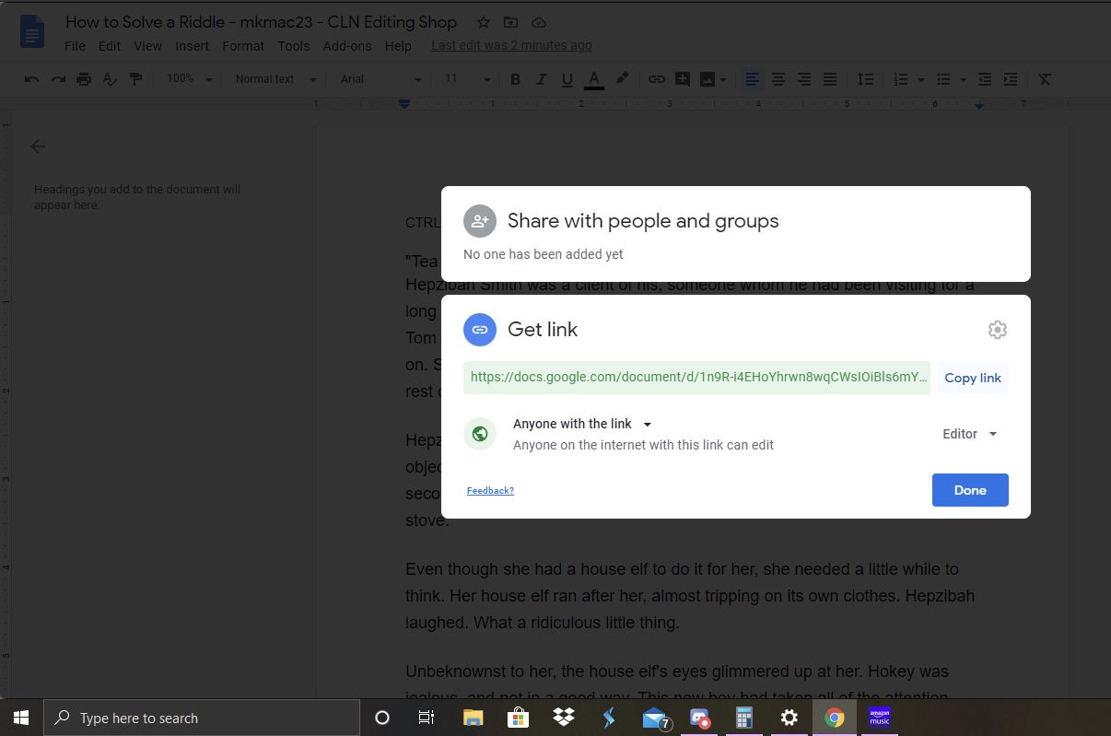Screen dimensions: 1111x736
Task: Select right align option
Action: (x=804, y=79)
